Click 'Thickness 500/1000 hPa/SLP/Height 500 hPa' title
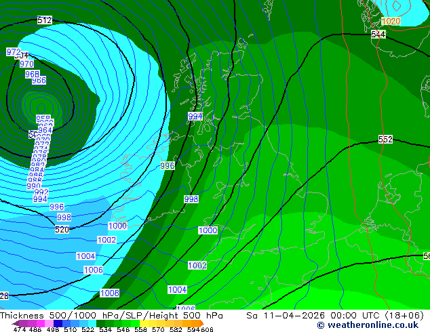 111,316
